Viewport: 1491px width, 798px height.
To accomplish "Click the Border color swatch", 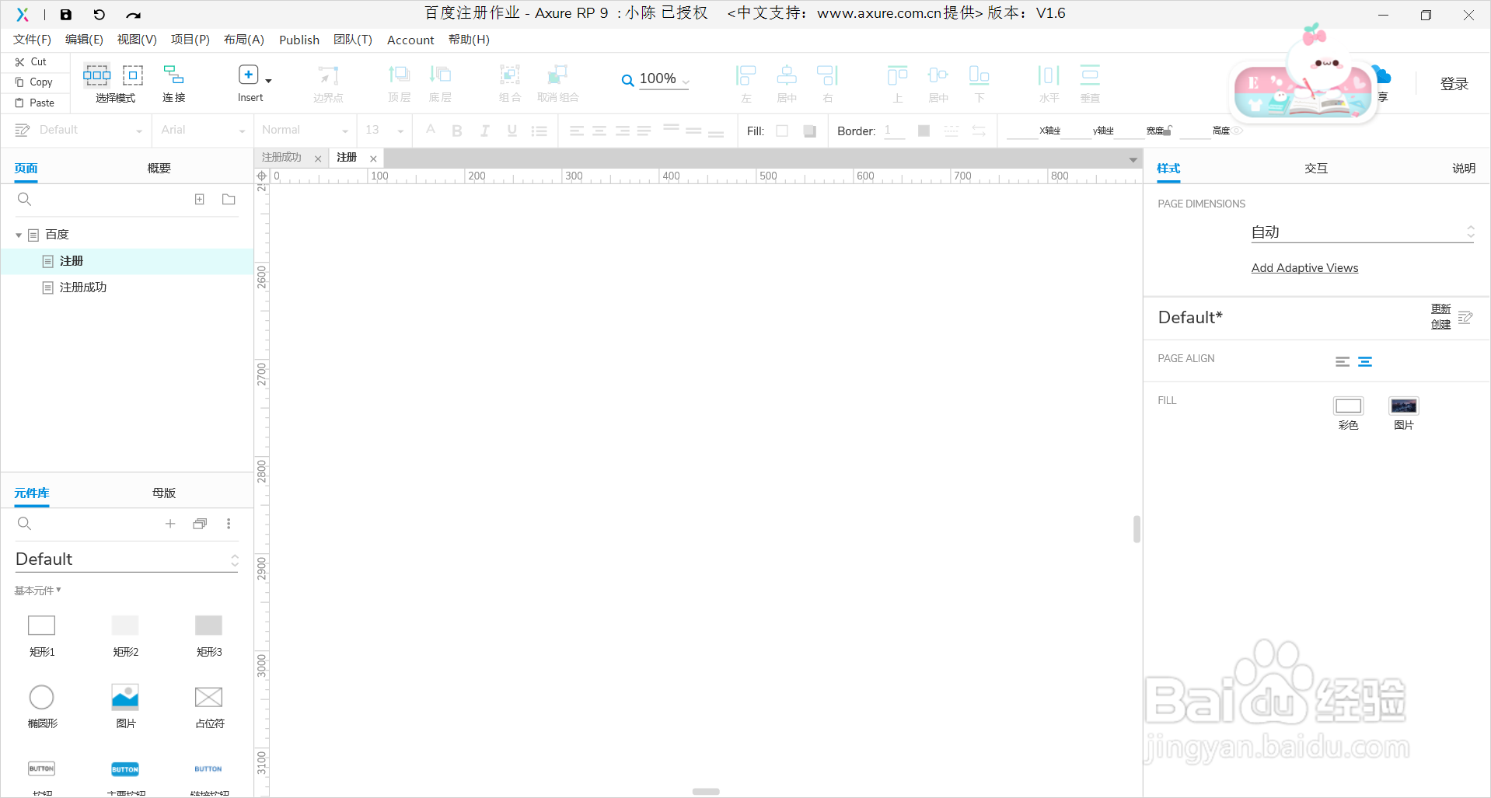I will [924, 131].
